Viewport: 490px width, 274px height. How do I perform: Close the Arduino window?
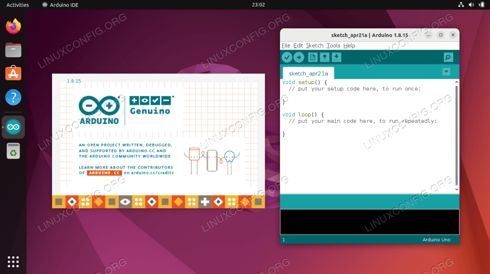click(x=453, y=35)
